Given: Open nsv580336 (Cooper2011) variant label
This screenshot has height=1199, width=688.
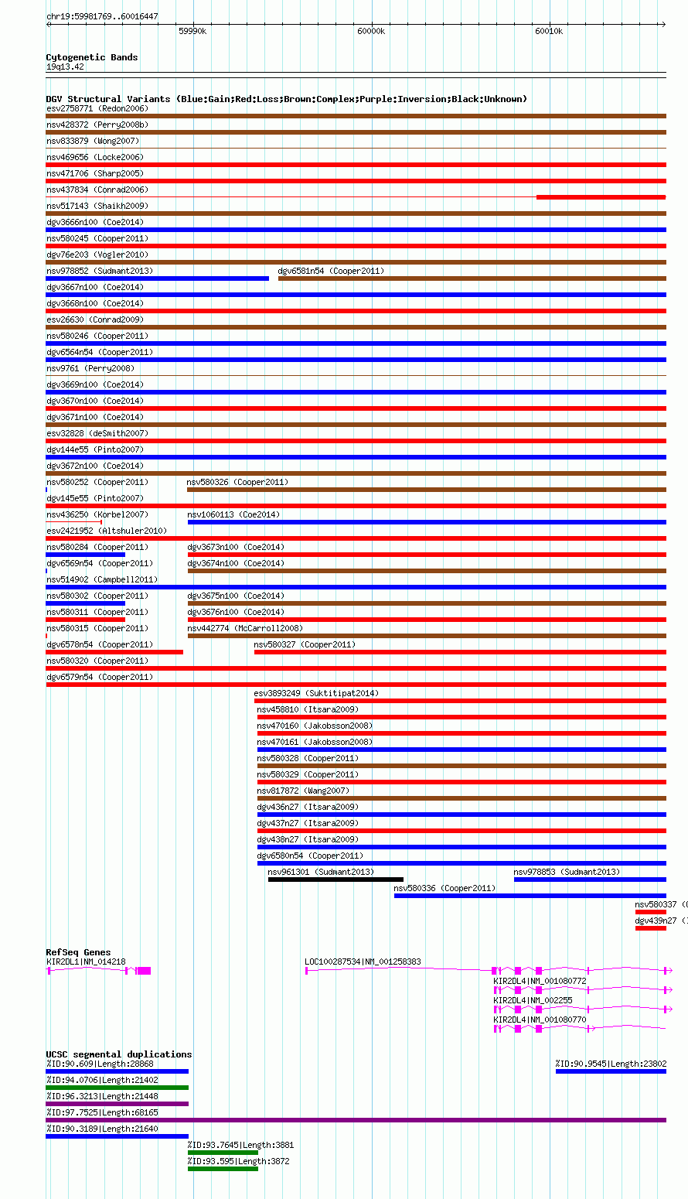Looking at the screenshot, I should 444,888.
